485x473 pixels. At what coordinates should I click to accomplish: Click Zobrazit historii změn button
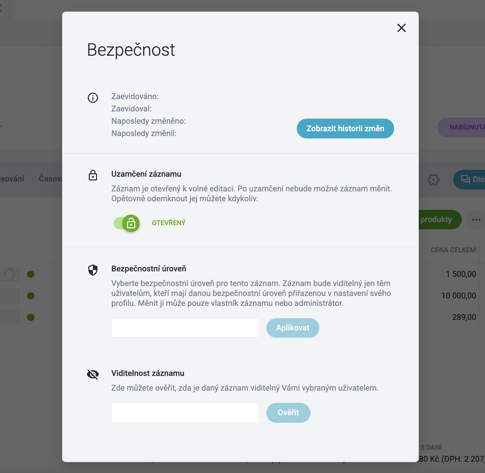[x=345, y=129]
